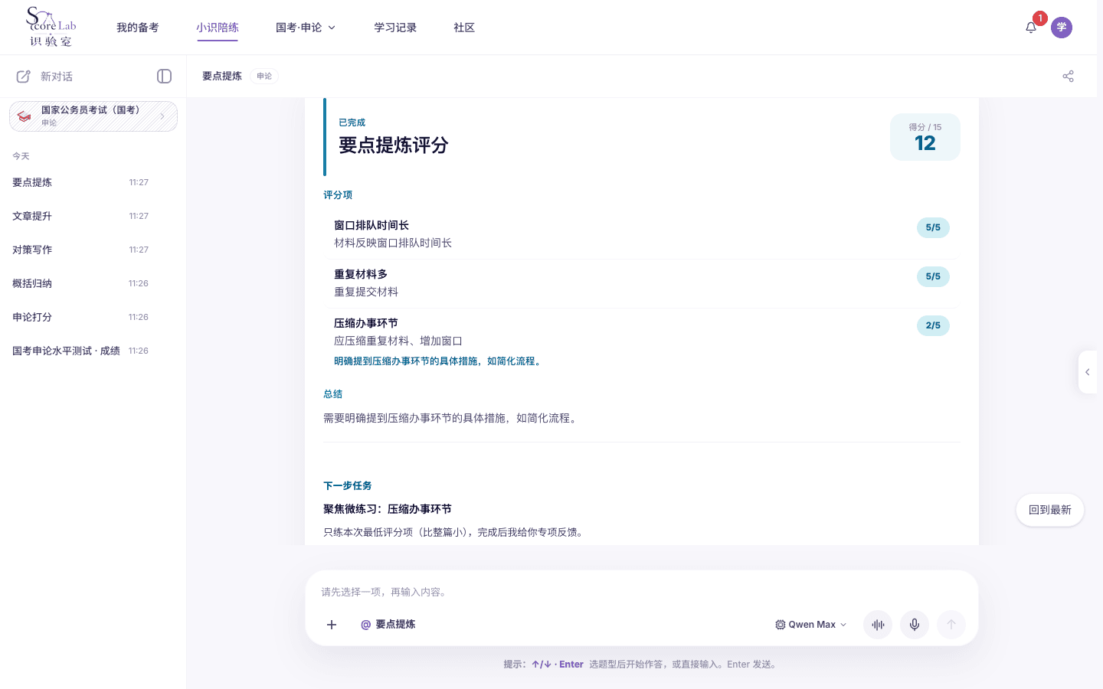Click the 窗口排队时间长 scoring item
Image resolution: width=1103 pixels, height=689 pixels.
point(642,234)
